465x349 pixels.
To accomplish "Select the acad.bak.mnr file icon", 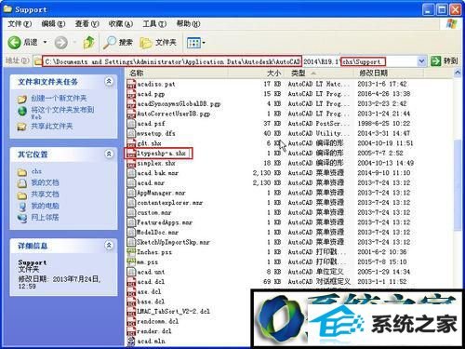I will click(x=132, y=173).
